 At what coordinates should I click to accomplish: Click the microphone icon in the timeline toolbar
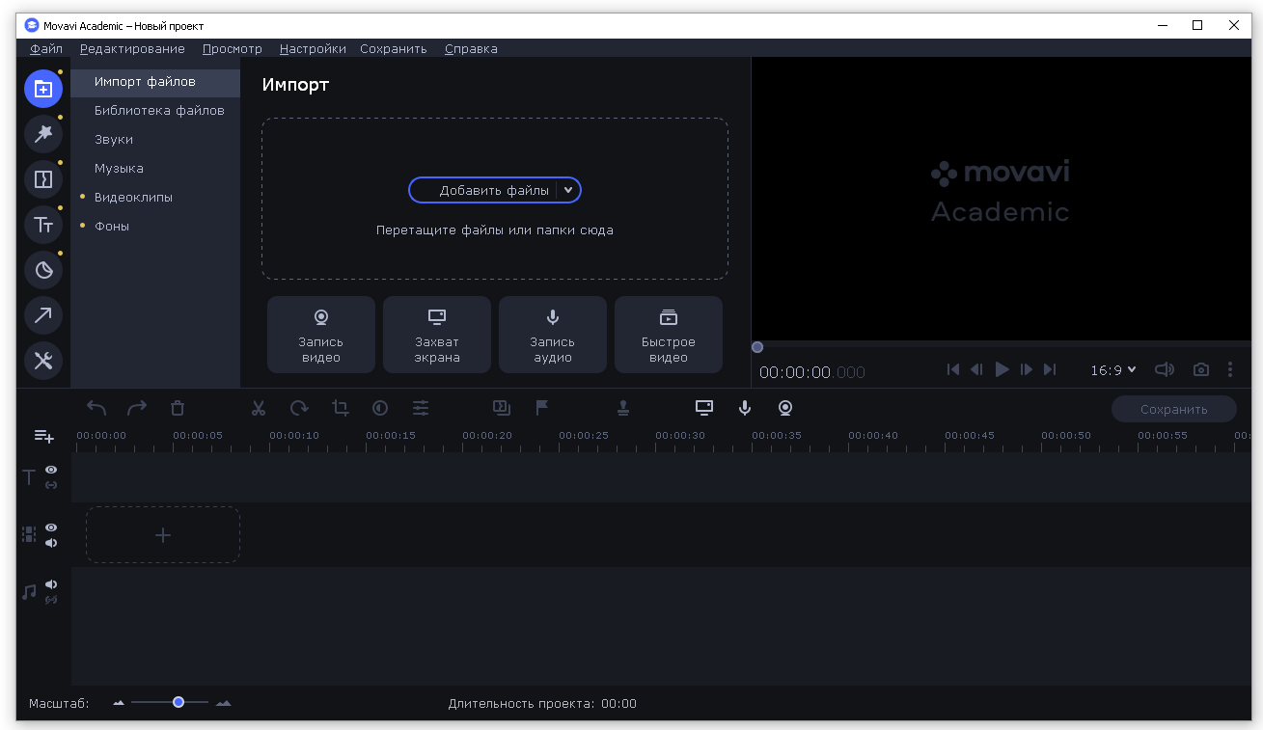[x=745, y=408]
